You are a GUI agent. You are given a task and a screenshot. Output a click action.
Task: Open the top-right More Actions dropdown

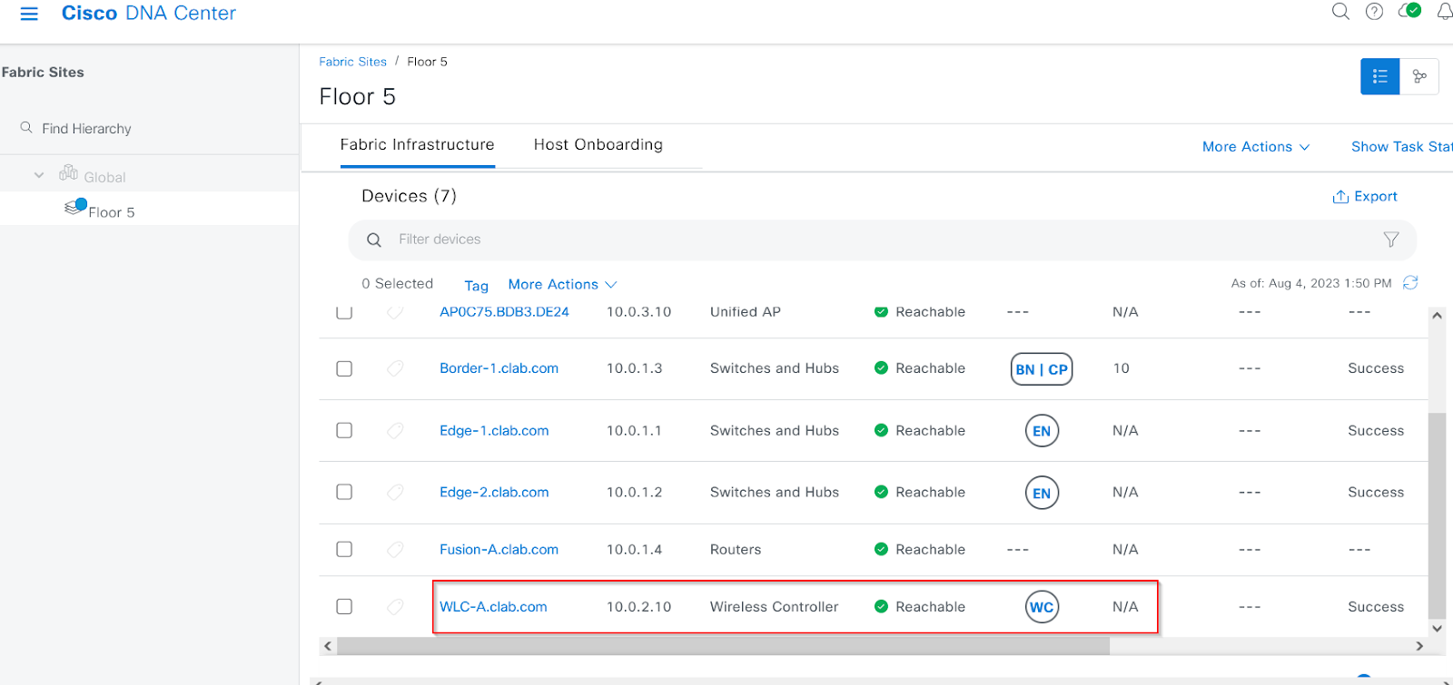(x=1256, y=147)
